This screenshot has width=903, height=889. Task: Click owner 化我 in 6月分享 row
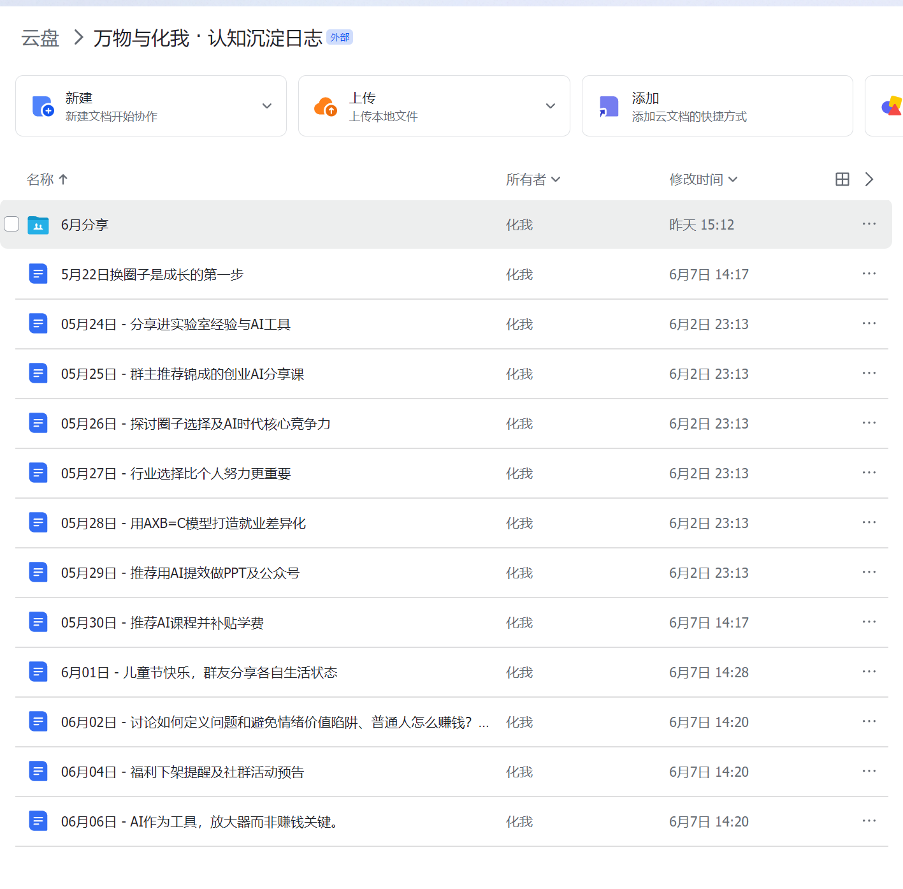pyautogui.click(x=519, y=224)
